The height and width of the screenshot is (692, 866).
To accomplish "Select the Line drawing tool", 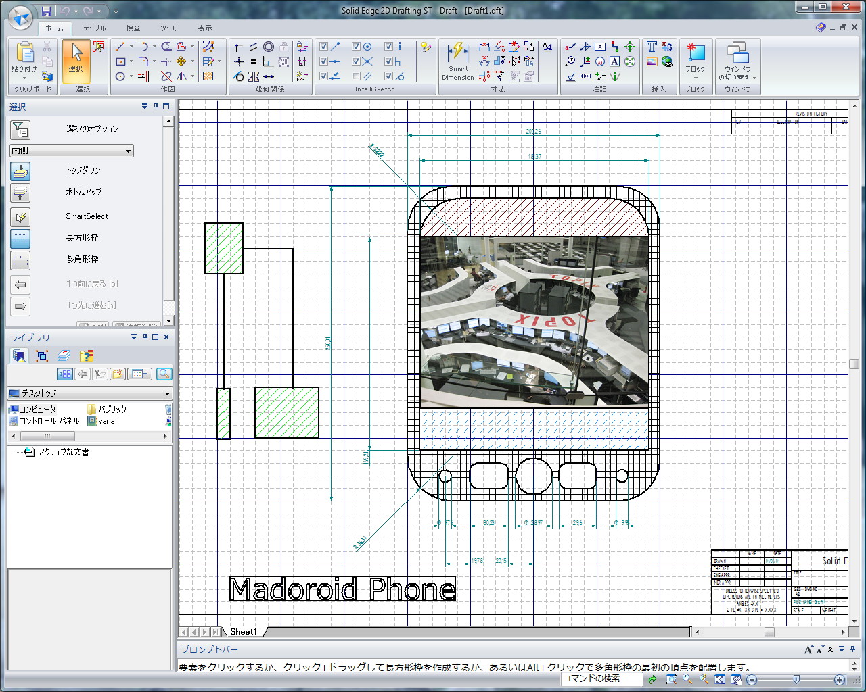I will [120, 47].
